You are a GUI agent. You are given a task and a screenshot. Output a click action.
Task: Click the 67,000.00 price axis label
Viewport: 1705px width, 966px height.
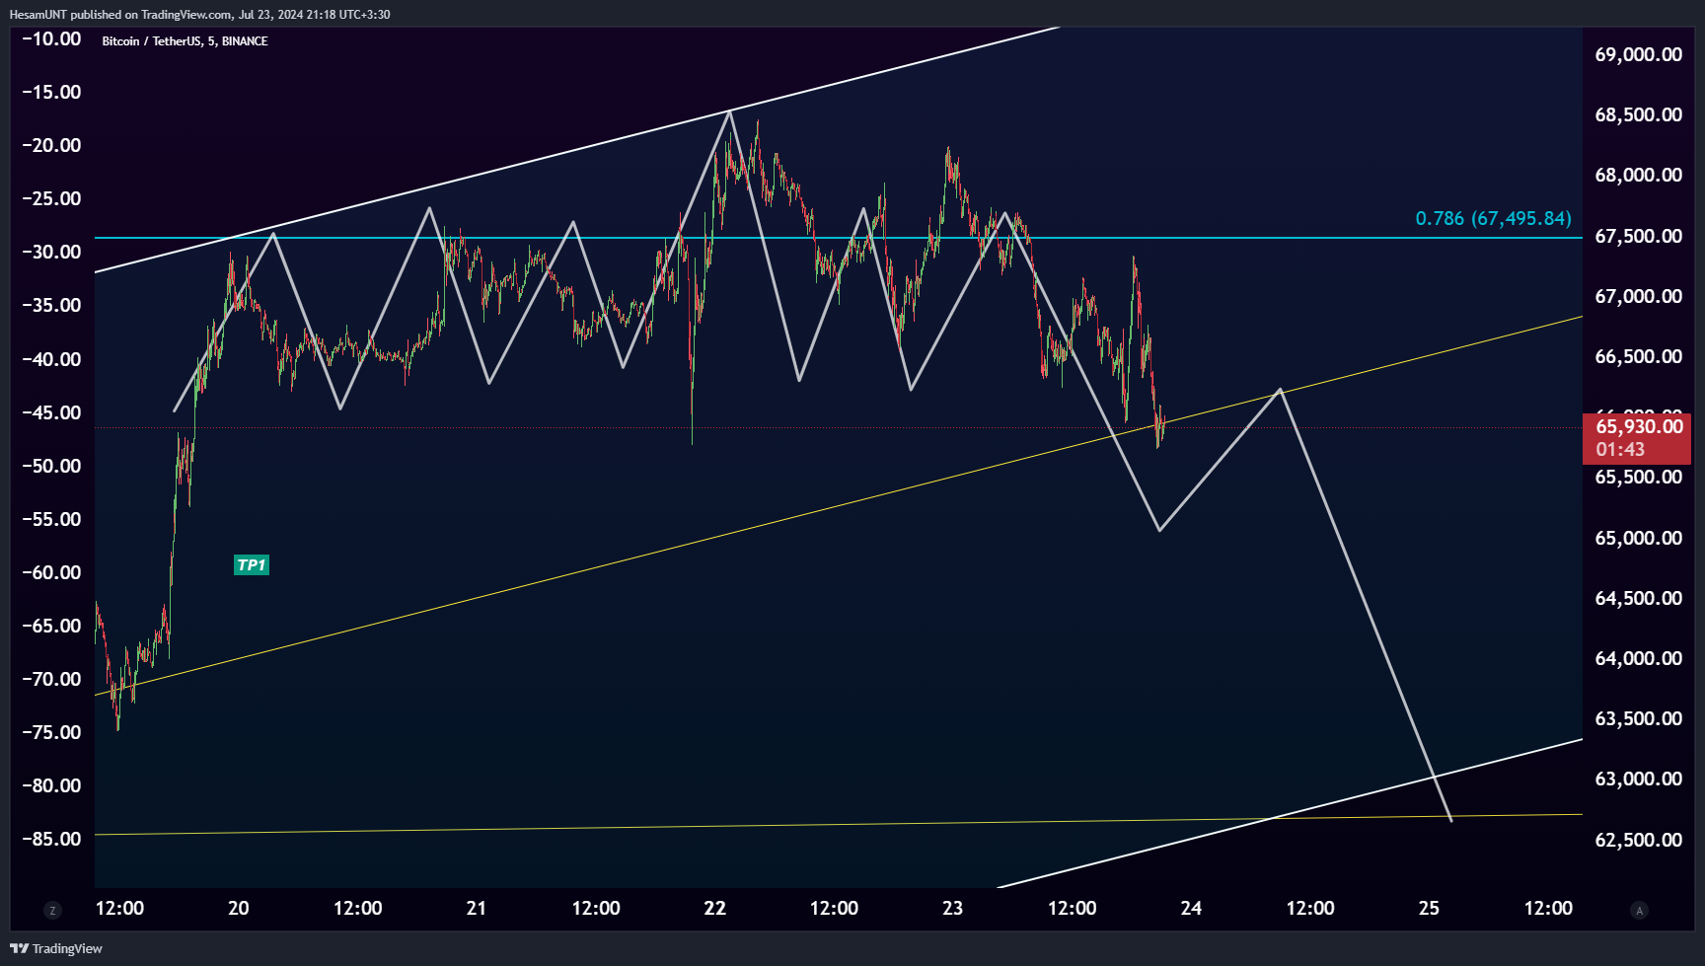coord(1638,296)
